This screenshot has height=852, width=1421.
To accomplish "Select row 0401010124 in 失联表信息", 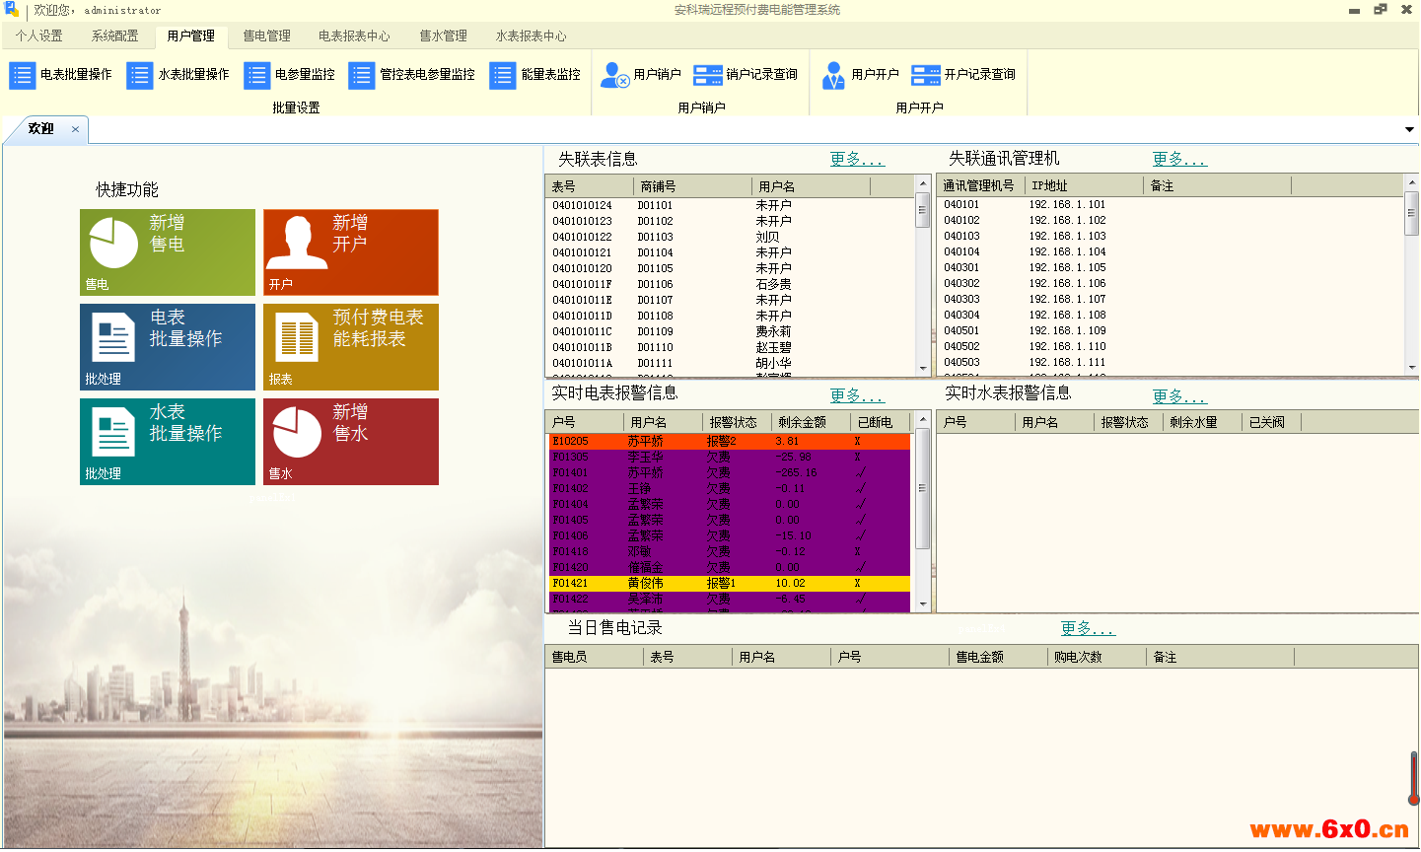I will (730, 205).
